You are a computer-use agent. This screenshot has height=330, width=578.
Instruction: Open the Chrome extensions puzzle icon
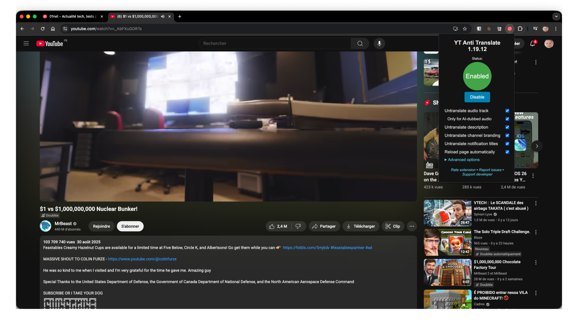click(520, 29)
